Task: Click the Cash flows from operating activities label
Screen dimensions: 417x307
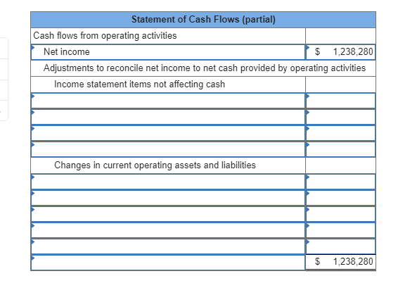Action: click(105, 36)
